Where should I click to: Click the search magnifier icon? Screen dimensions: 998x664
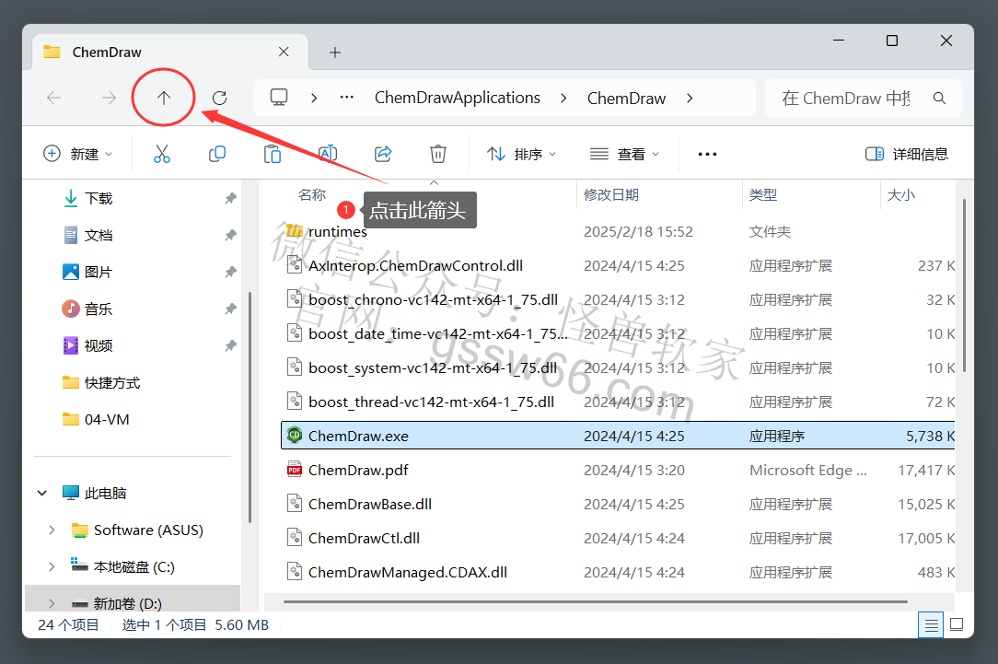coord(939,98)
